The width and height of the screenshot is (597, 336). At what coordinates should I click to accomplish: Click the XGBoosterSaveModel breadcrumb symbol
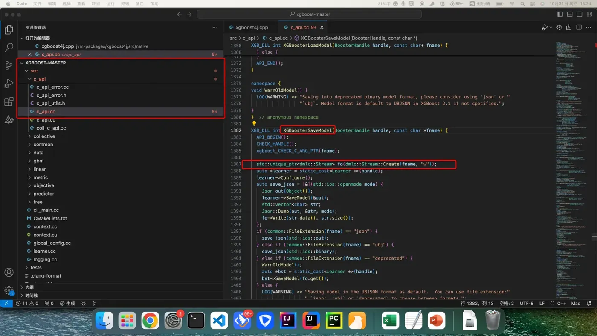(x=355, y=38)
